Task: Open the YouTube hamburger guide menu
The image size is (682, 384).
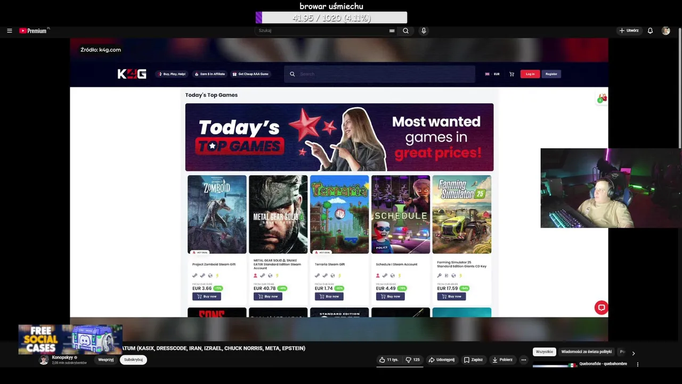Action: pos(9,31)
